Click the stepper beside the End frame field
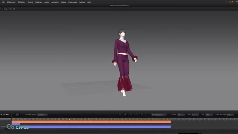238x134 pixels. (212, 115)
